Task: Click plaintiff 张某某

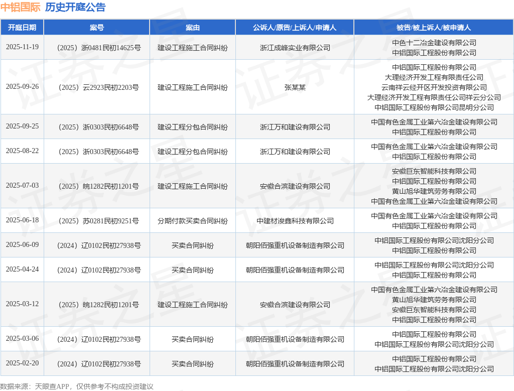Action: (x=295, y=87)
